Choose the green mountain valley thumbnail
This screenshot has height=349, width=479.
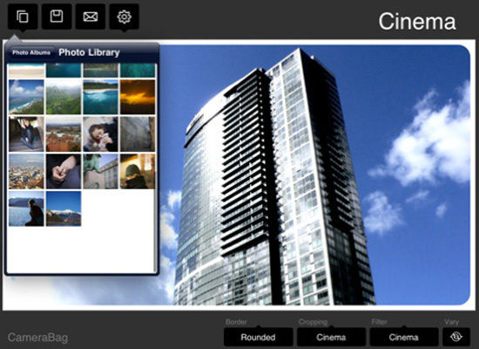coord(64,97)
